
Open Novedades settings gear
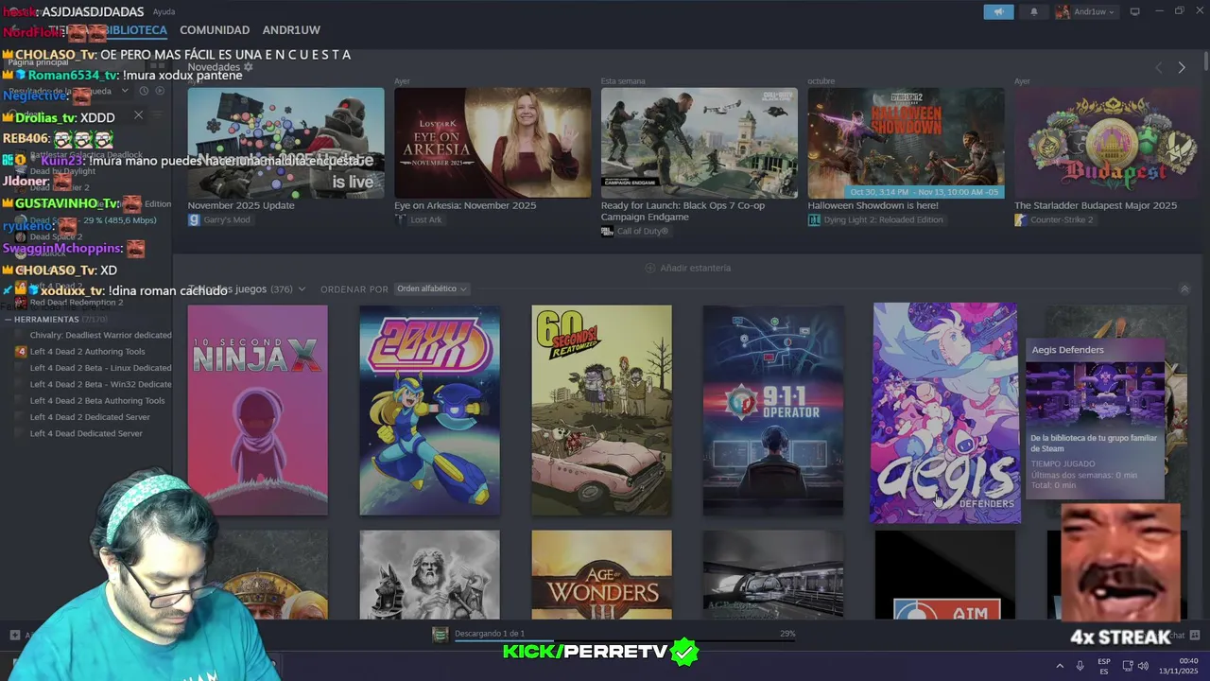coord(249,67)
